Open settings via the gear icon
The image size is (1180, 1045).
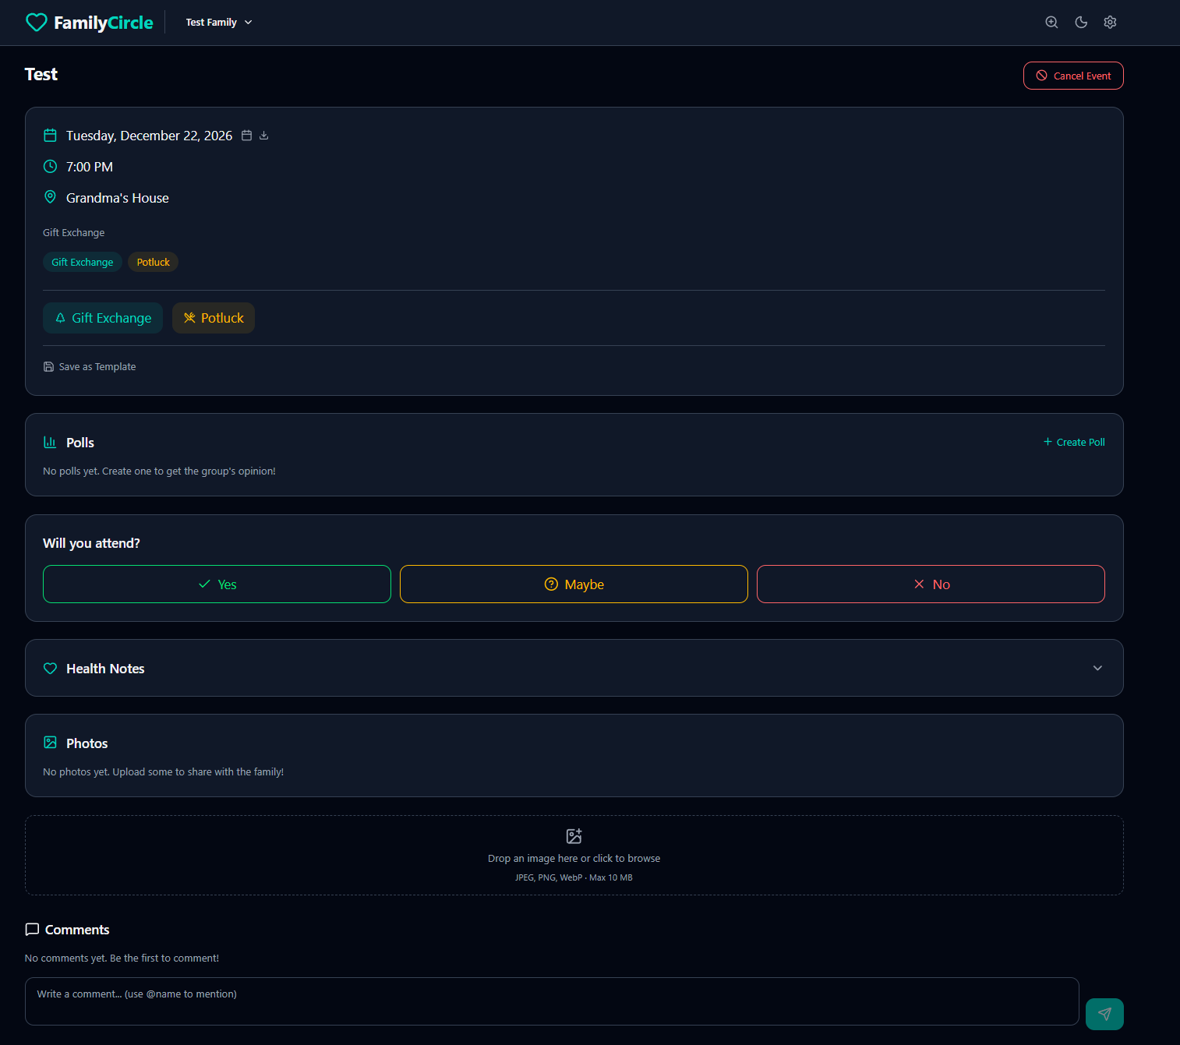1110,23
